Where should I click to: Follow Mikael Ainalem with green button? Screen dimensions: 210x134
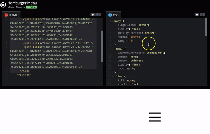[x=31, y=7]
